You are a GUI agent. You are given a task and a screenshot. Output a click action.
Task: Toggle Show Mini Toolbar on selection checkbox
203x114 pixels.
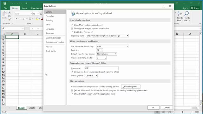[x=72, y=25]
